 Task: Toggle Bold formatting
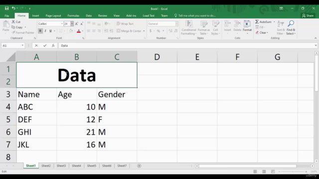tap(40, 31)
